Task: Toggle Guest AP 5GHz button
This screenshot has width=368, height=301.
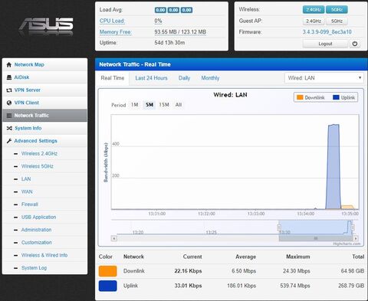Action: click(x=337, y=21)
